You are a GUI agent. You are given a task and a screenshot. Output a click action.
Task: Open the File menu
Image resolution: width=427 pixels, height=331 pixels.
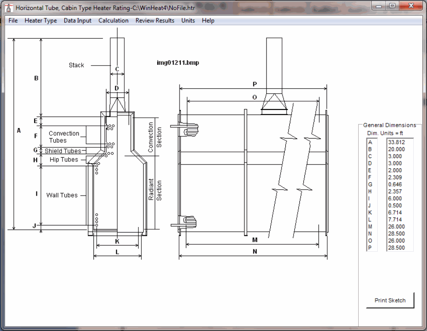click(13, 21)
